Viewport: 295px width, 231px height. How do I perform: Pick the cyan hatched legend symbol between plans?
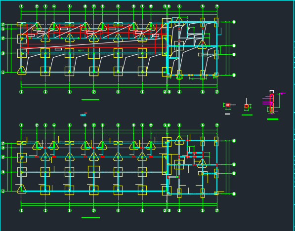pos(83,115)
